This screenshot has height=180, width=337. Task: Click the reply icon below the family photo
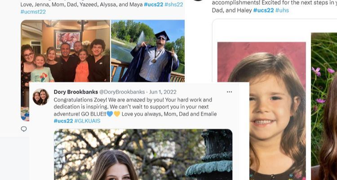(x=24, y=129)
